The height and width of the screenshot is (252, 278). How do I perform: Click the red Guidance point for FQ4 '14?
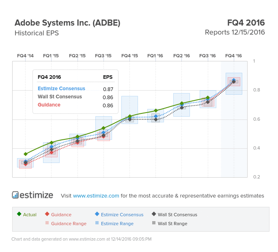pos(26,164)
